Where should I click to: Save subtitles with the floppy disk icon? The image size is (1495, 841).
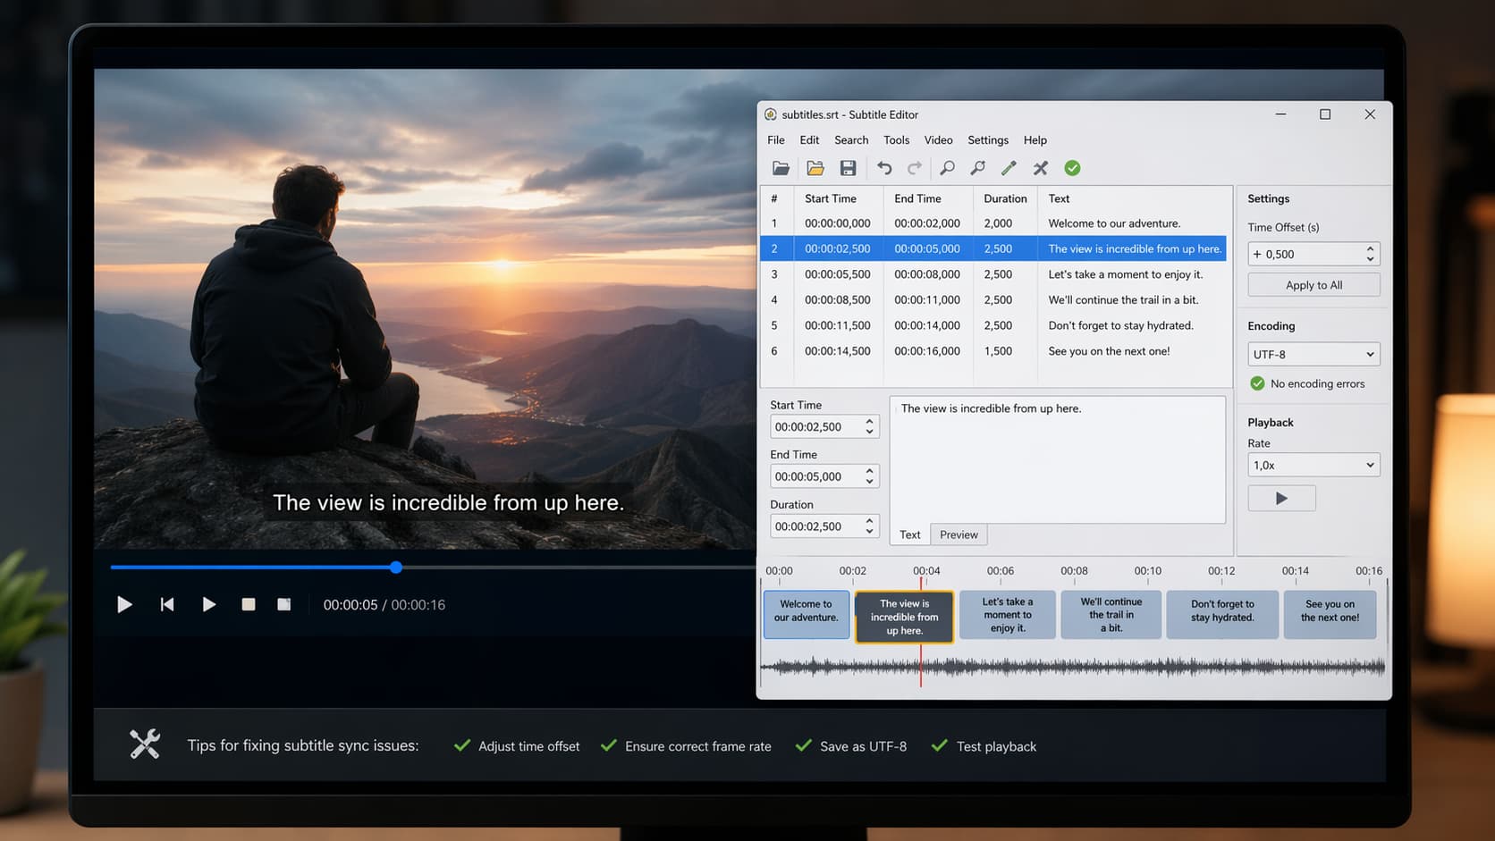tap(848, 168)
